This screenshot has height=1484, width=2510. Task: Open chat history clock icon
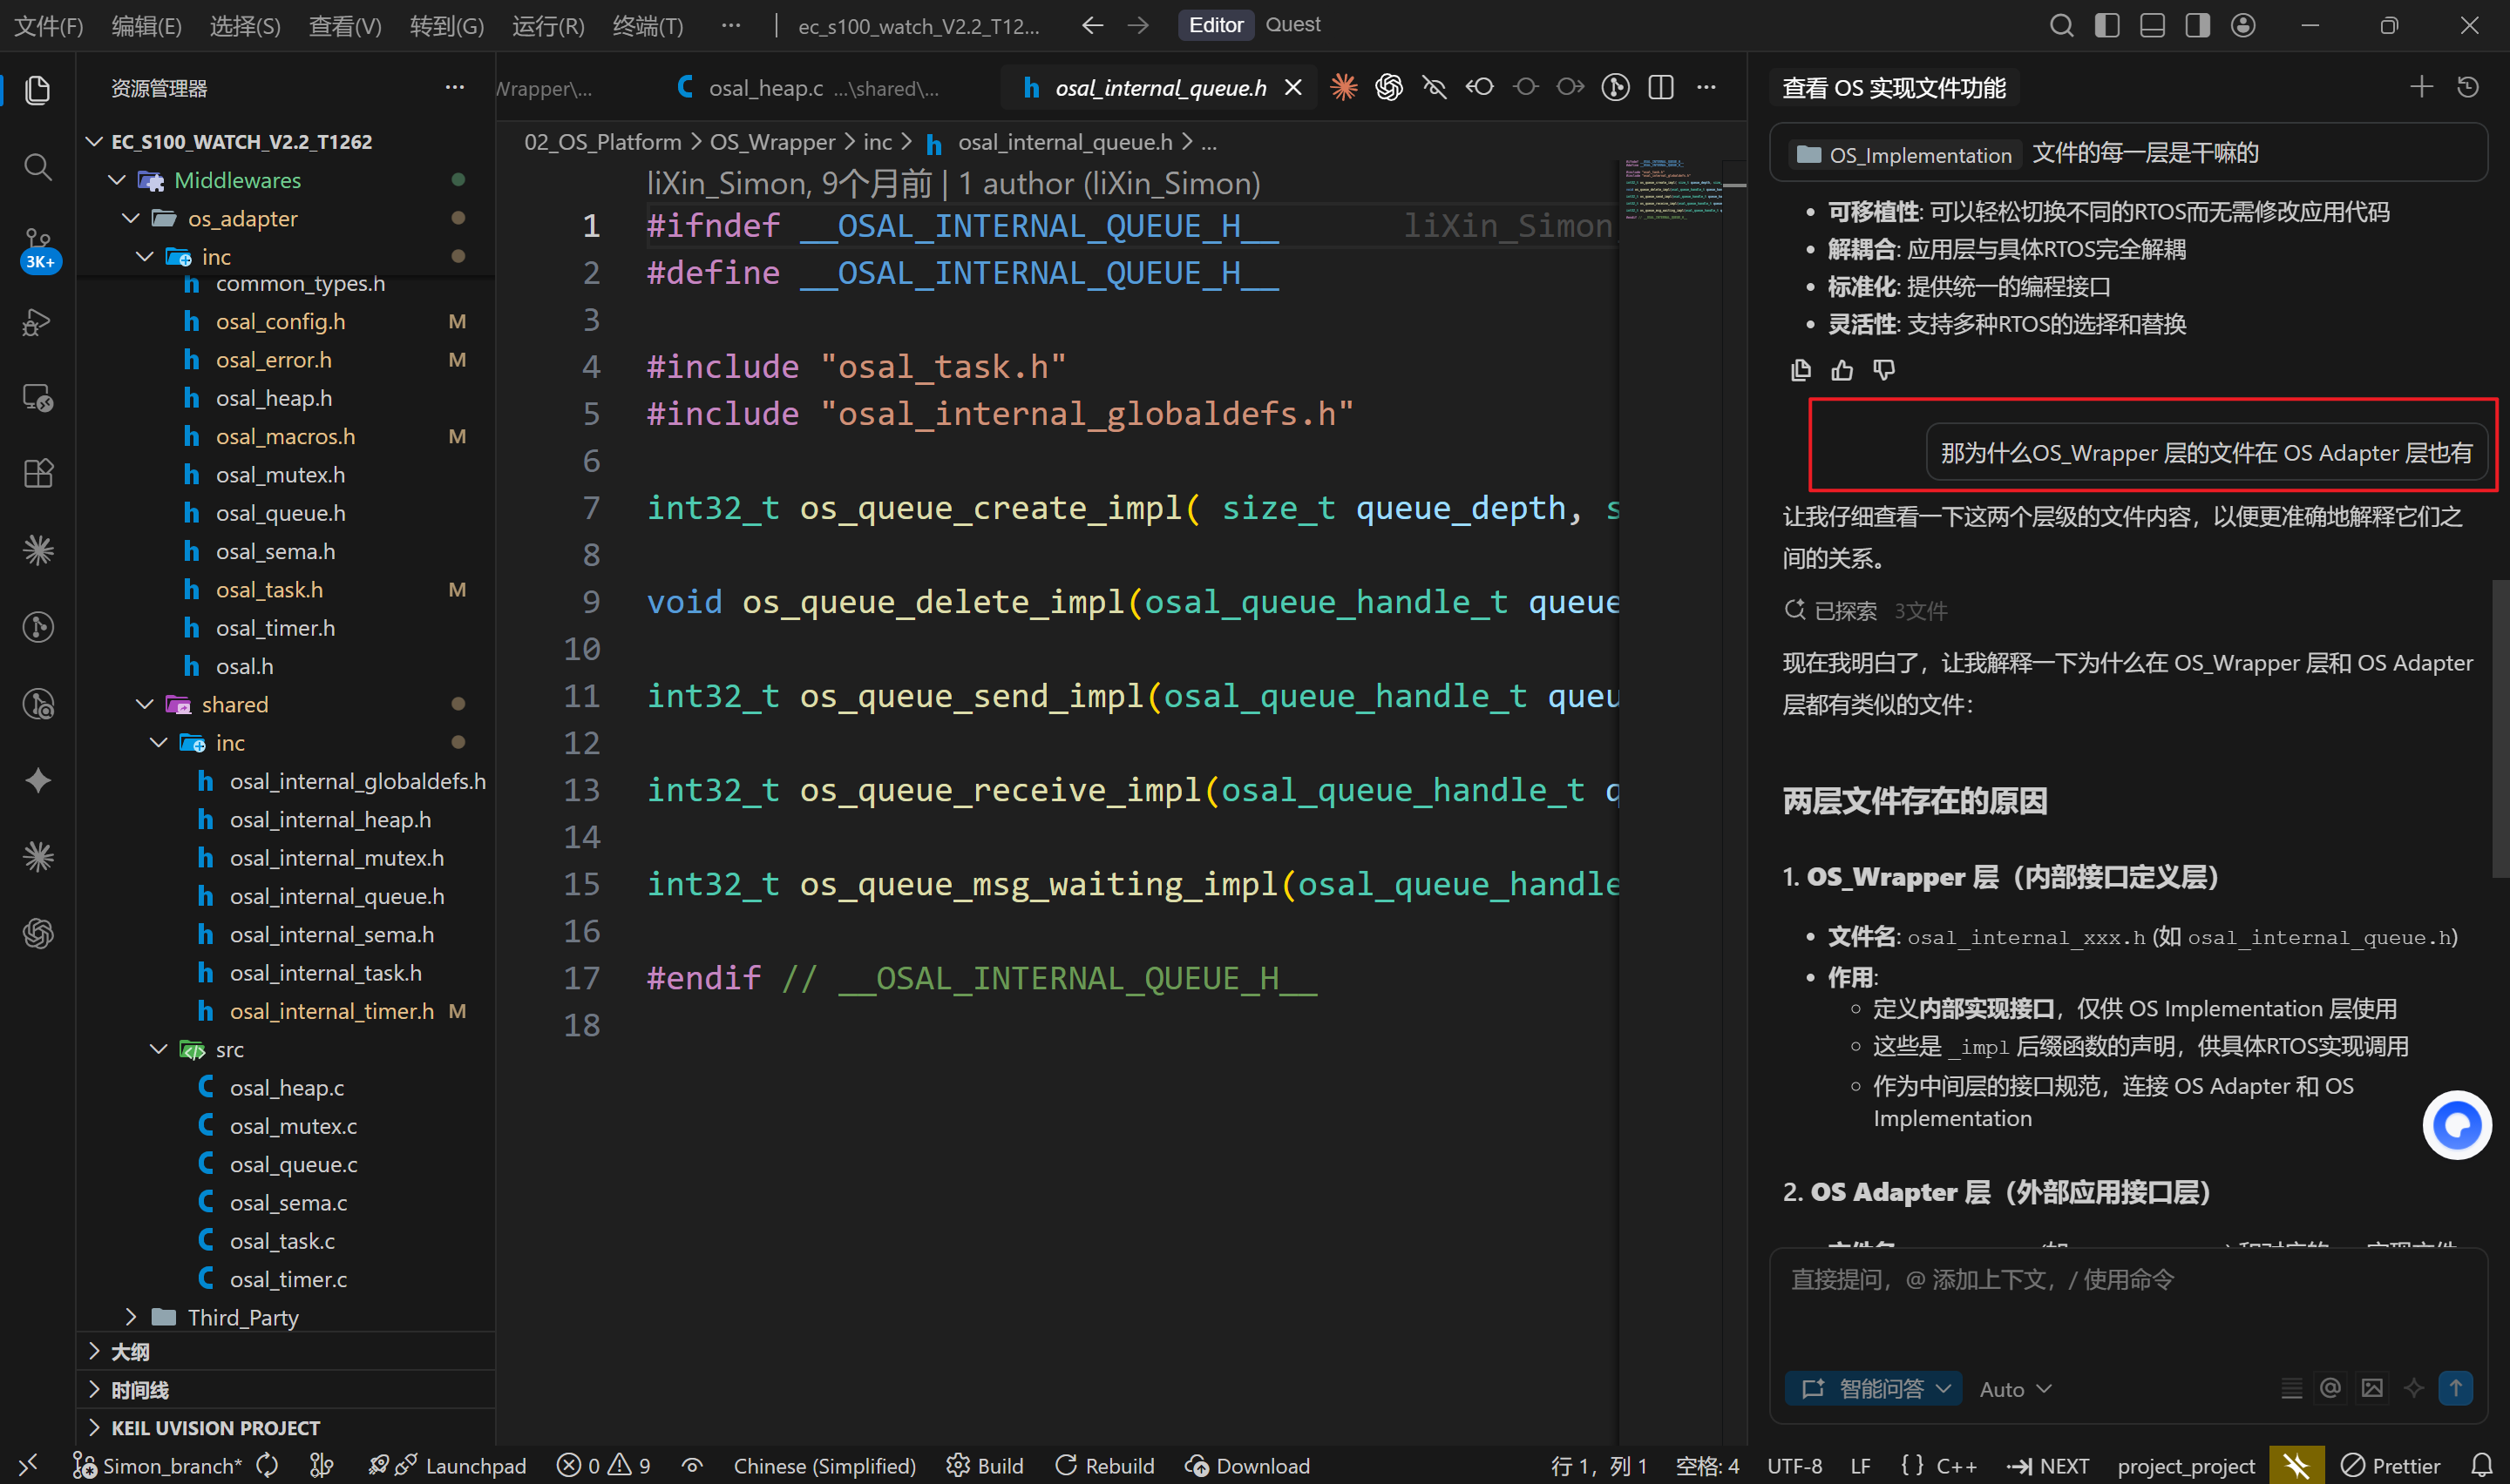tap(2468, 88)
